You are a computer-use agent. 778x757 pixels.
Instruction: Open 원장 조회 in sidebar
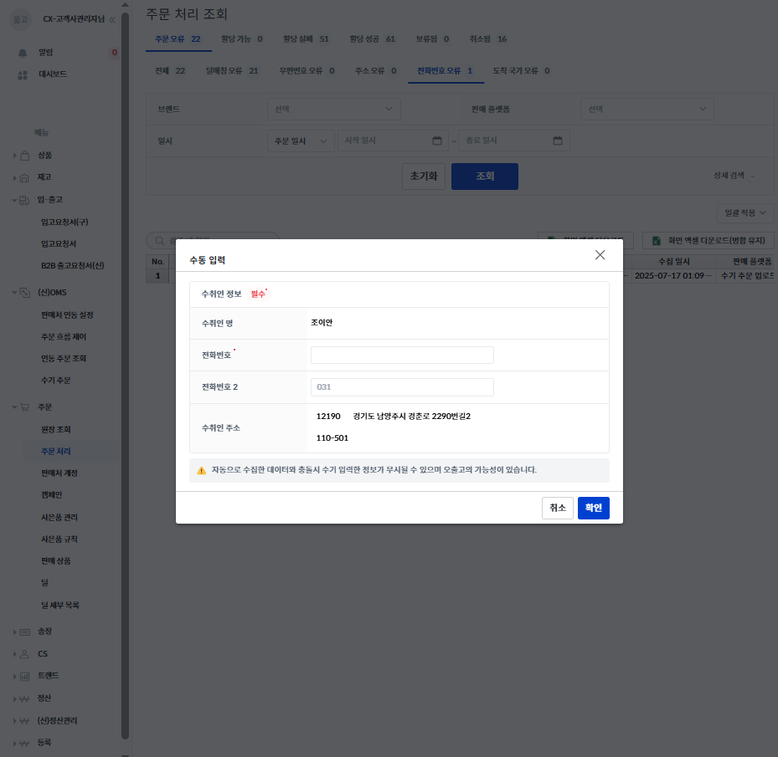tap(56, 430)
